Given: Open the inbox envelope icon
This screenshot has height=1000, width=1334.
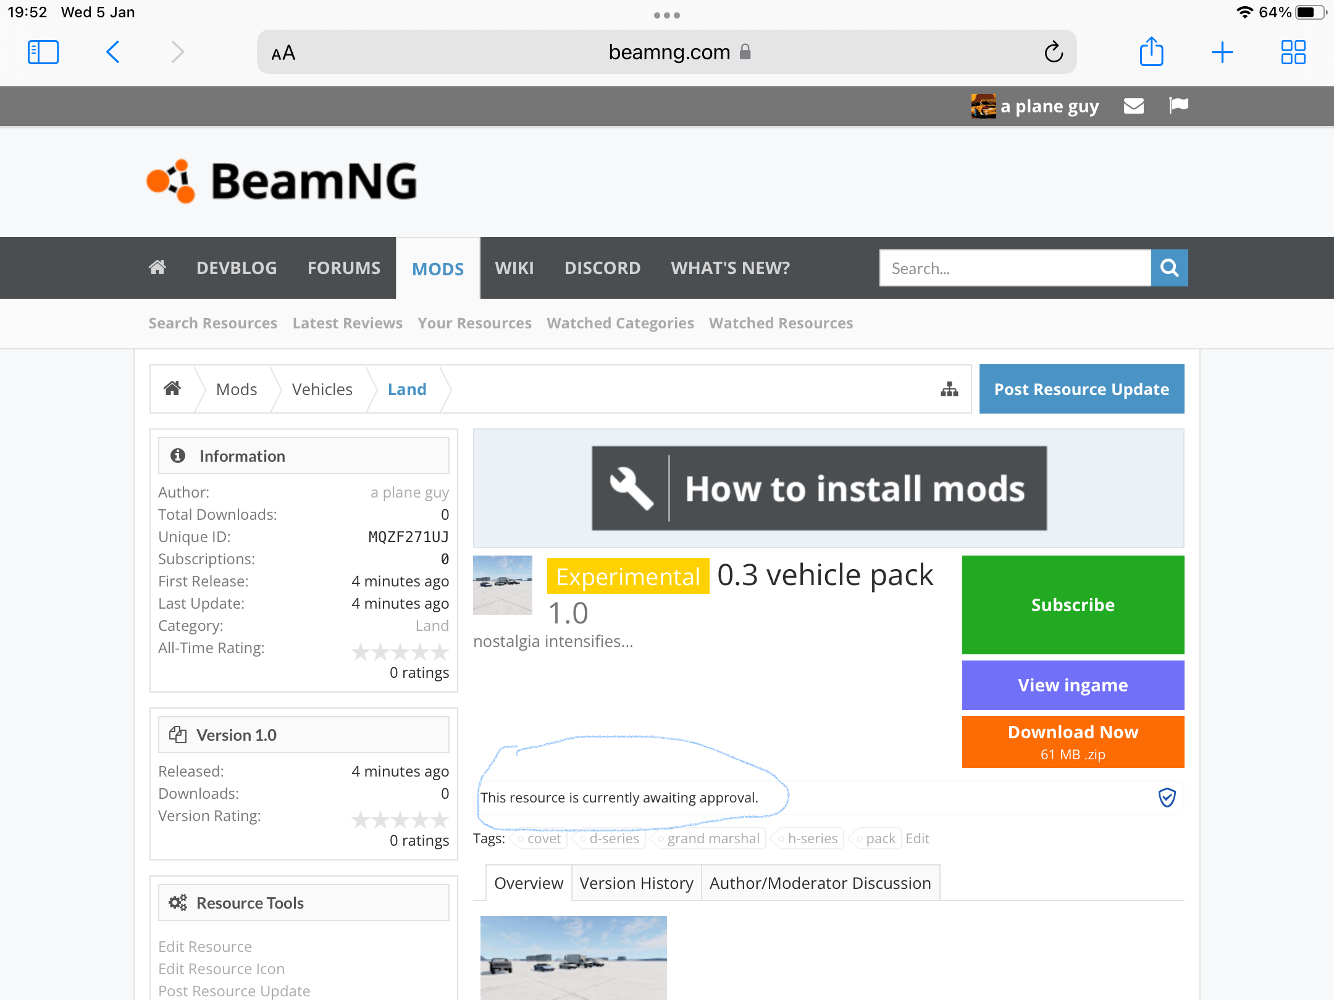Looking at the screenshot, I should coord(1133,106).
